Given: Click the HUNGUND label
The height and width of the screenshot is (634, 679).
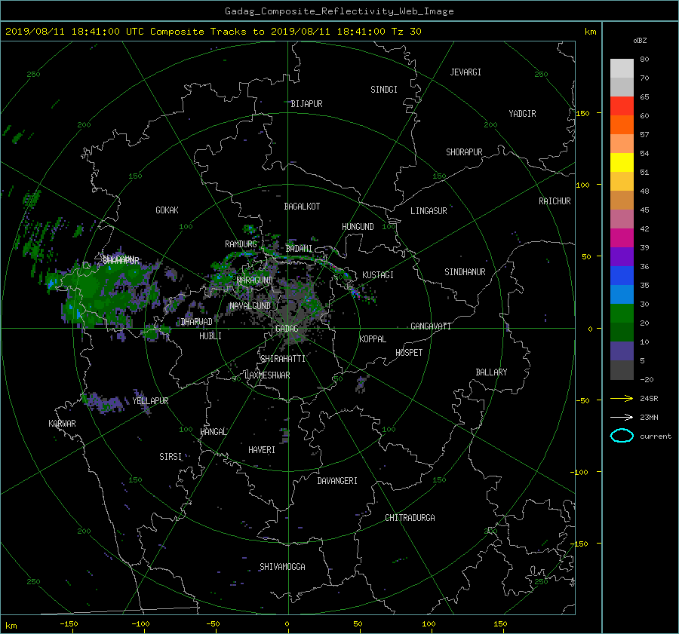Looking at the screenshot, I should 358,227.
